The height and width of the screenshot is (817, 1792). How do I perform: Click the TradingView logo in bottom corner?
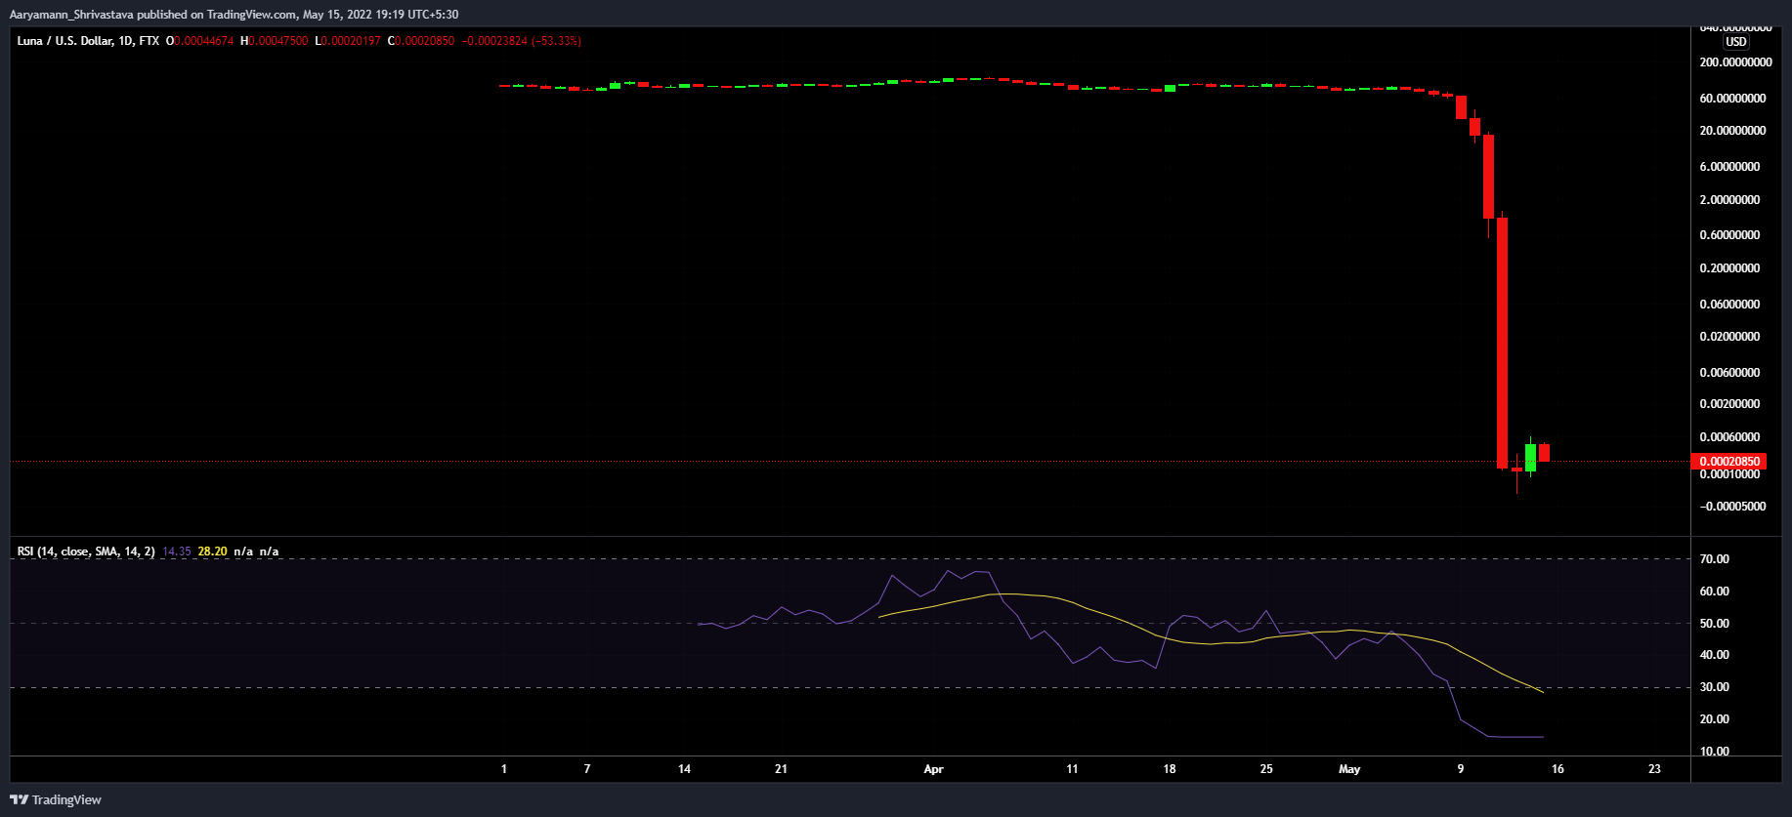coord(56,799)
